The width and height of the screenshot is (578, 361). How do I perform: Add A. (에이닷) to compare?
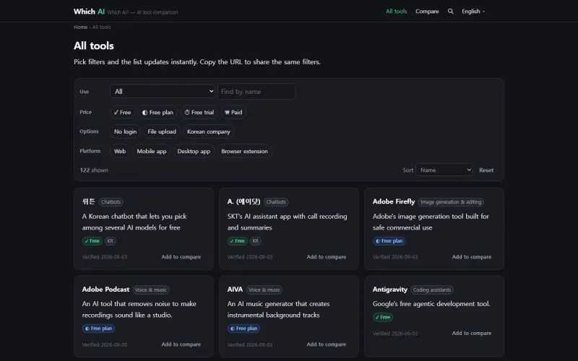pyautogui.click(x=327, y=257)
